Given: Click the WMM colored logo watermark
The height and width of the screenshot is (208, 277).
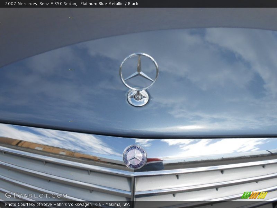Looking at the screenshot, I should [254, 195].
